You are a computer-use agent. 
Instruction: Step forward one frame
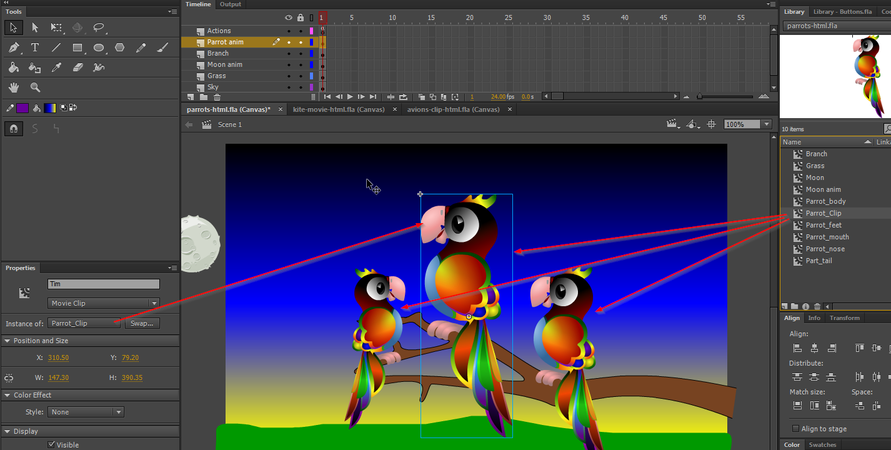pyautogui.click(x=361, y=97)
